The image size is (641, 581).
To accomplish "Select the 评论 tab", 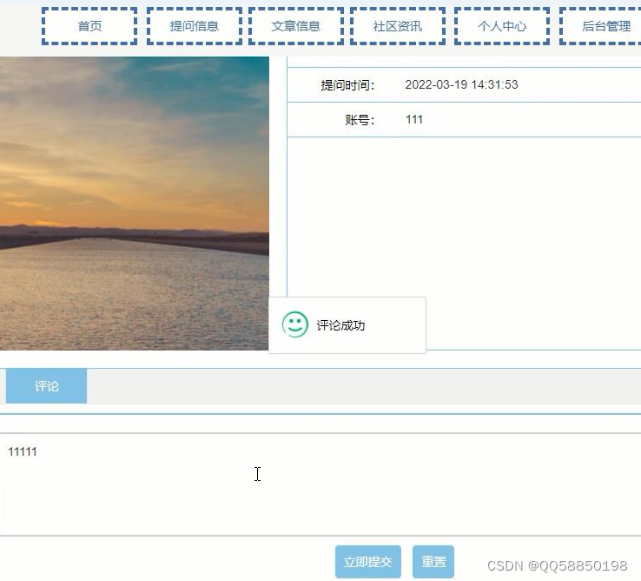I will (46, 386).
